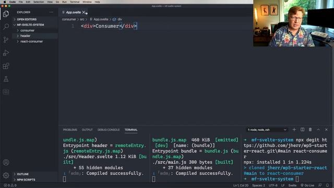Expand the react-consumer folder
Screen dimensions: 334x188
31,41
